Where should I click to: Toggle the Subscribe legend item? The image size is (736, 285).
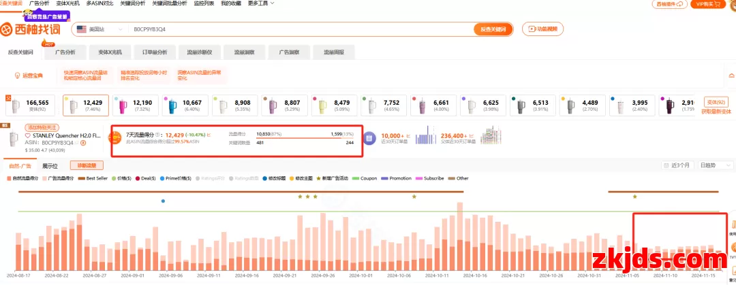tap(429, 178)
